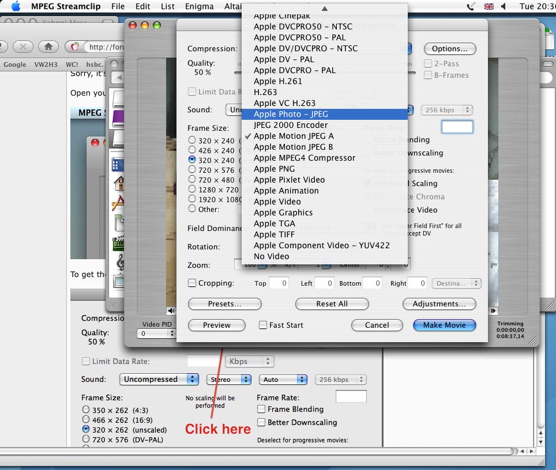Click the phone status icon in menu bar
Viewport: 556px width, 470px height.
(471, 6)
